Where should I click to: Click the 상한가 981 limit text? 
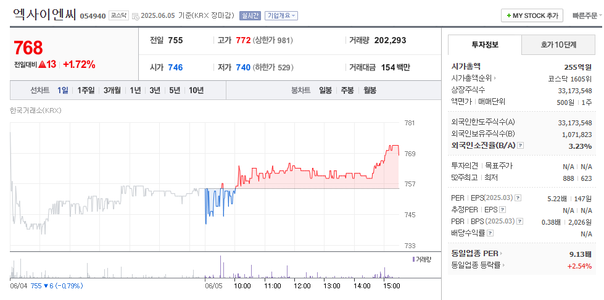[x=273, y=41]
